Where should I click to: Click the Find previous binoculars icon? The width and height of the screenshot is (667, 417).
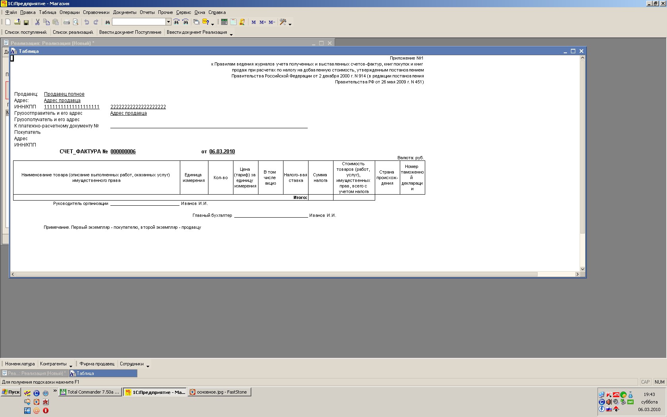[176, 22]
